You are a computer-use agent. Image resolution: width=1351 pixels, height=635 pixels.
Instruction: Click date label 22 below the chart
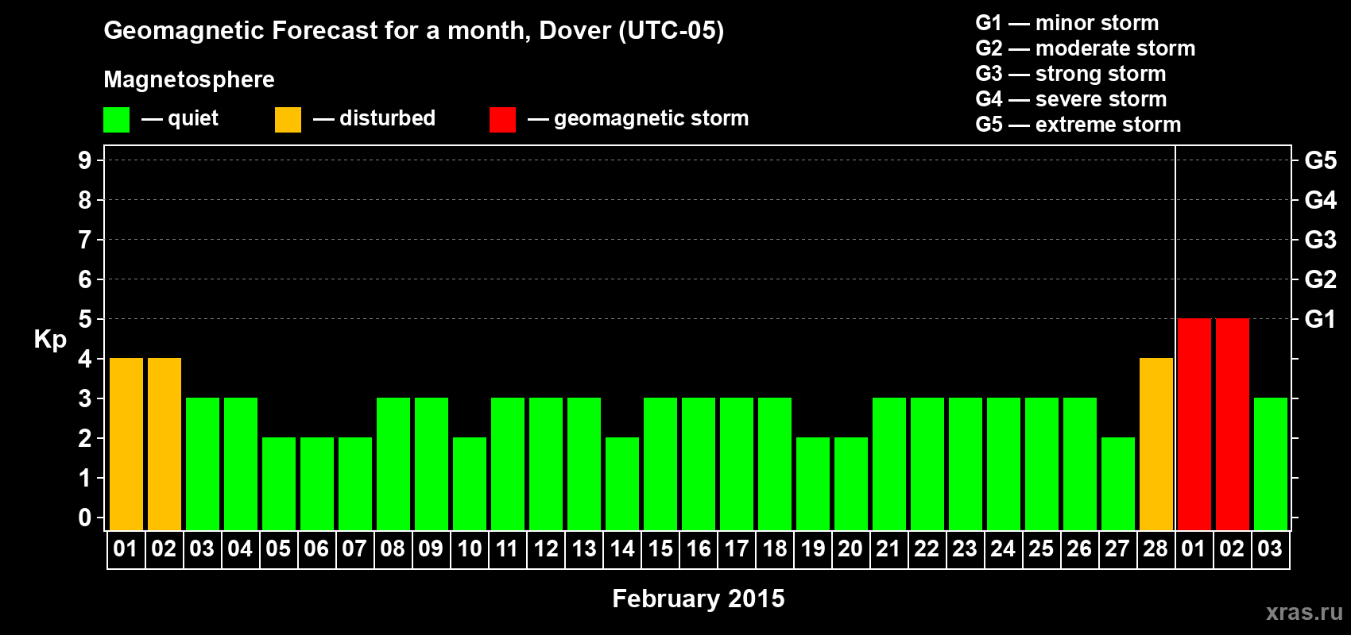coord(927,549)
